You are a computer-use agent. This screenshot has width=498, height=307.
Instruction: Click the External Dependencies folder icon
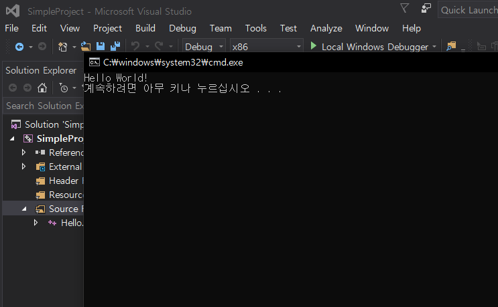tap(40, 167)
